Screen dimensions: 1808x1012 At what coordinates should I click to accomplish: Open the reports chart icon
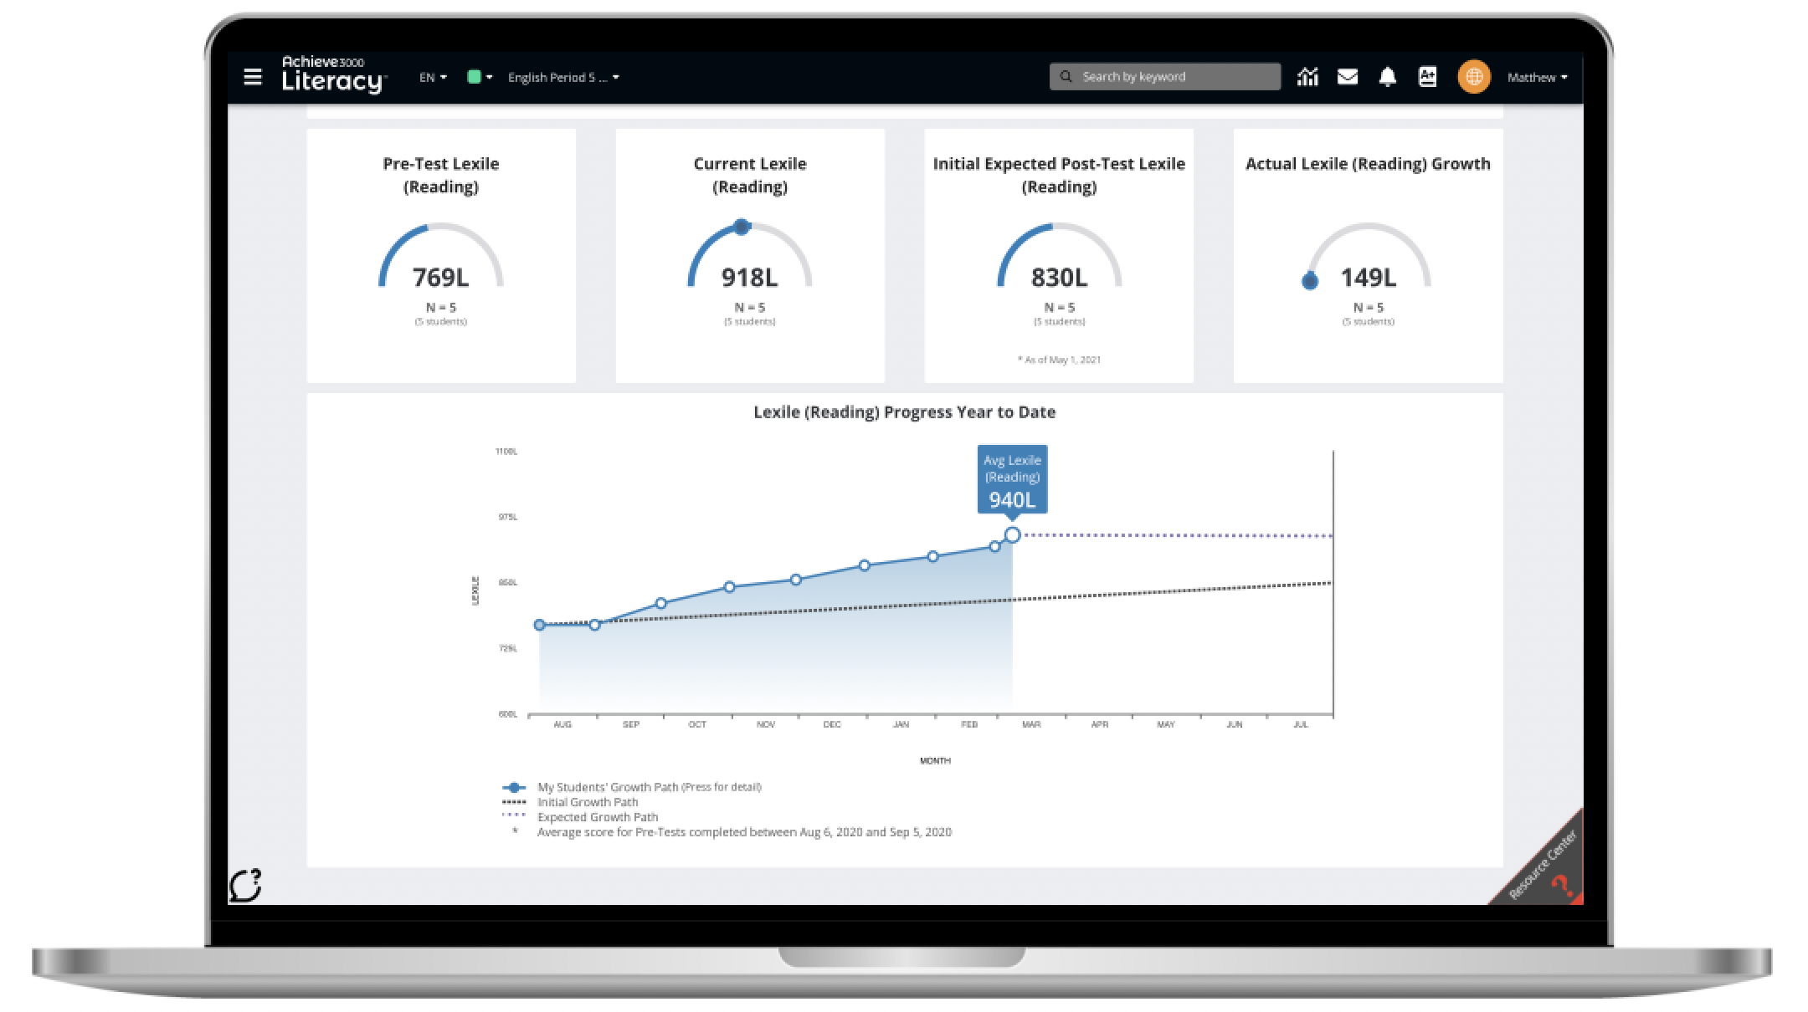(x=1307, y=77)
